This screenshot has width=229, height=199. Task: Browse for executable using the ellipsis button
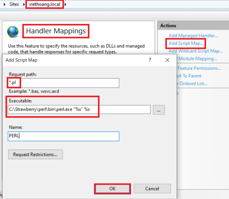159,110
